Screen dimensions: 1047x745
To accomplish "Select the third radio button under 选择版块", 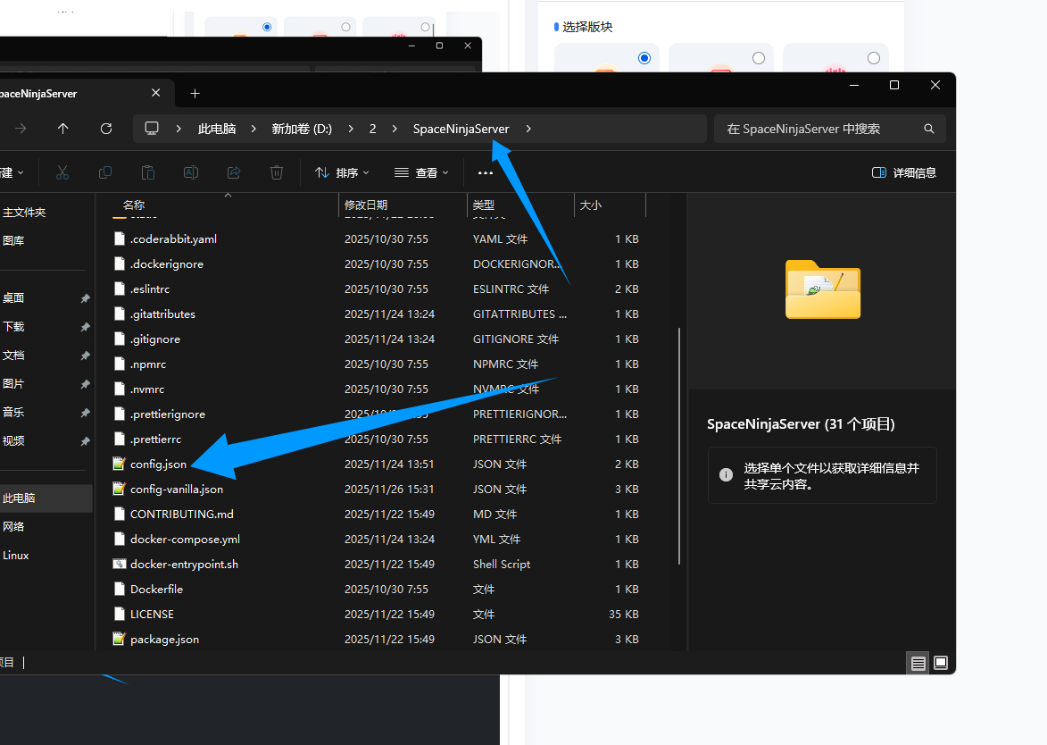I will [873, 58].
